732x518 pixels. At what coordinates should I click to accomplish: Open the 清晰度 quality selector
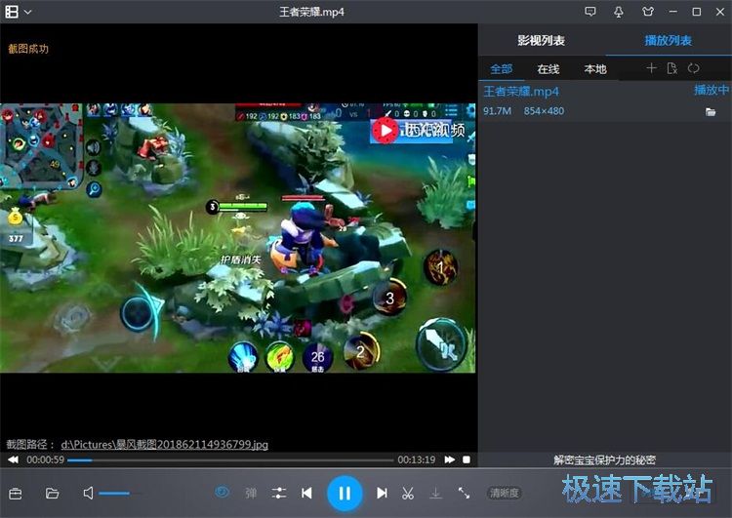(x=505, y=493)
